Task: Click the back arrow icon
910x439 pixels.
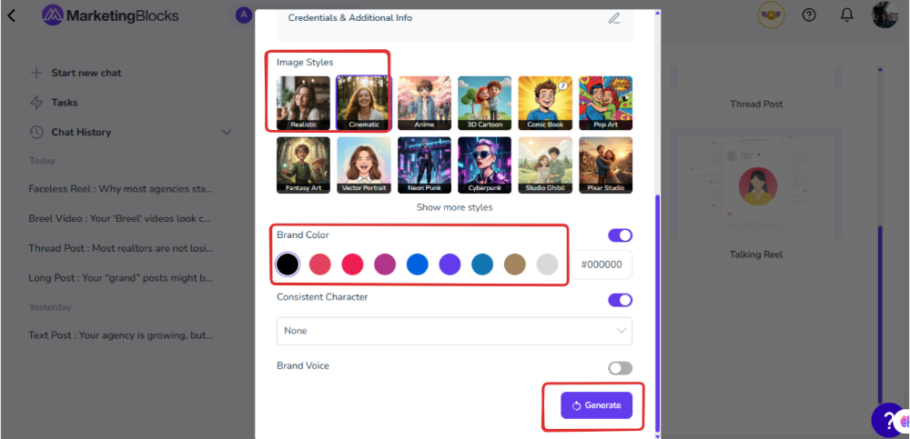Action: click(x=12, y=15)
